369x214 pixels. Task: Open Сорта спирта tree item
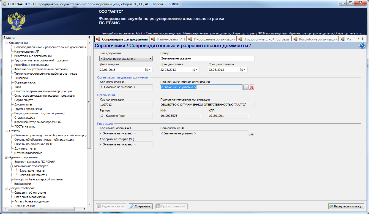point(24,100)
